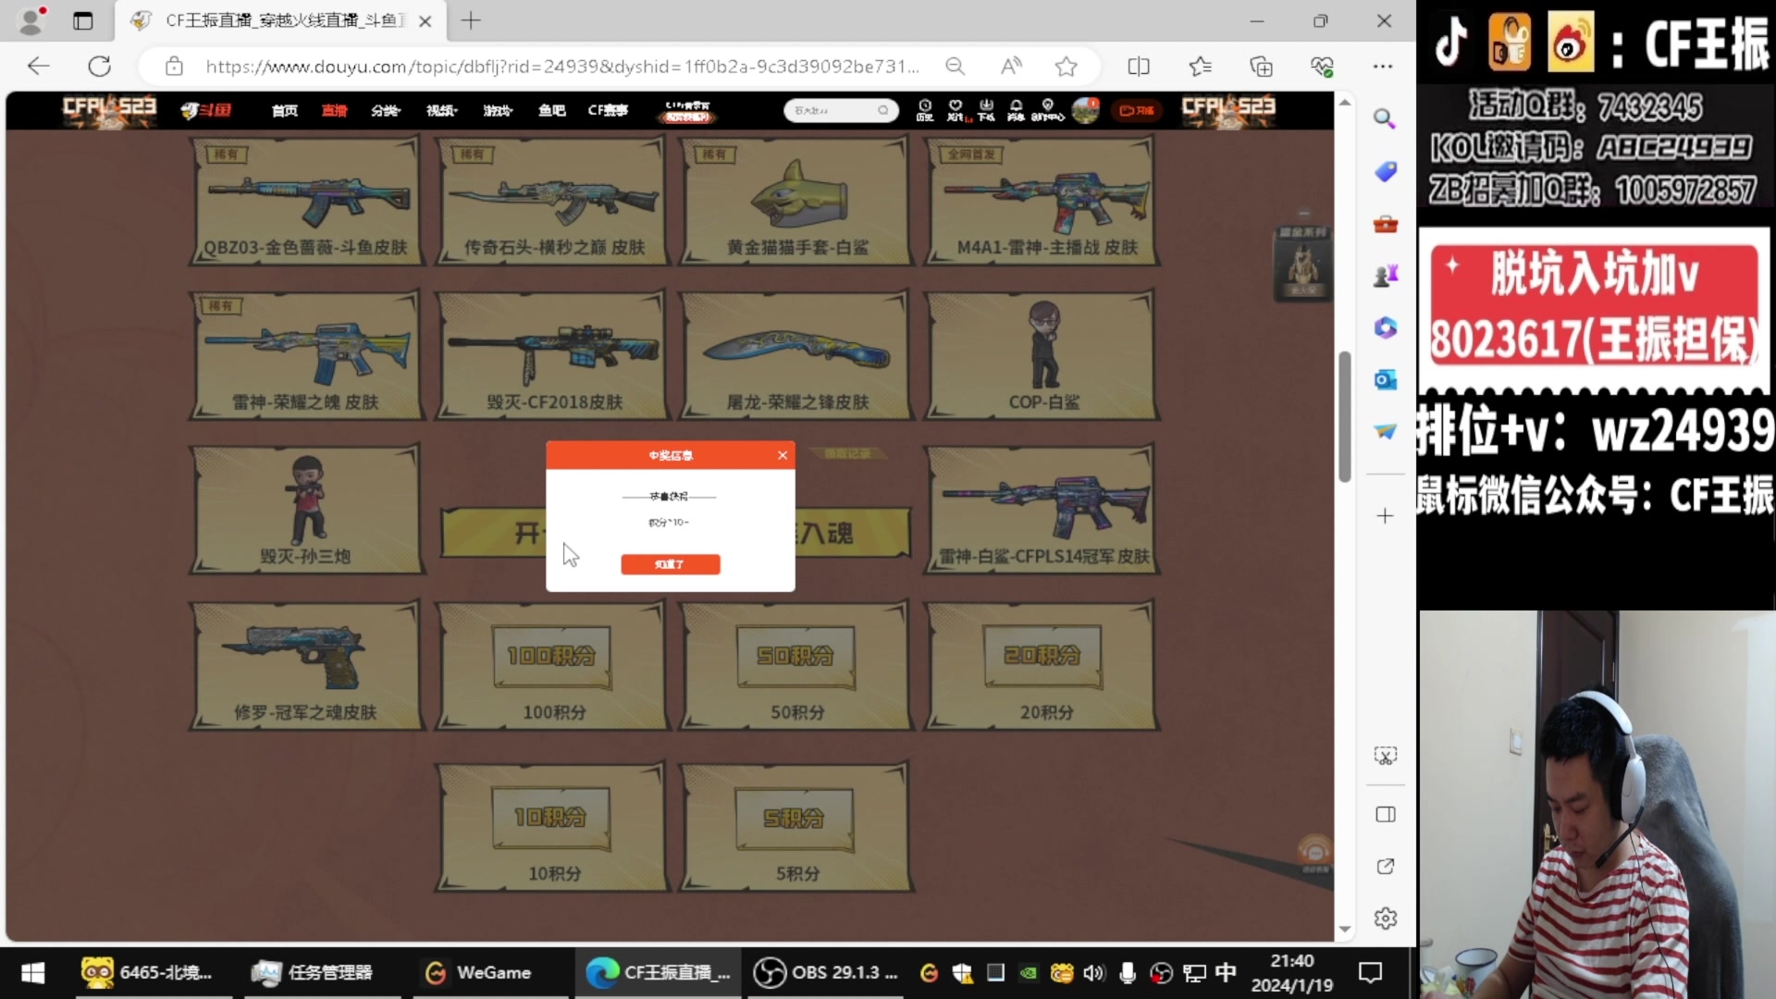Click the page vertical scrollbar thumb
The image size is (1776, 999).
[1344, 416]
